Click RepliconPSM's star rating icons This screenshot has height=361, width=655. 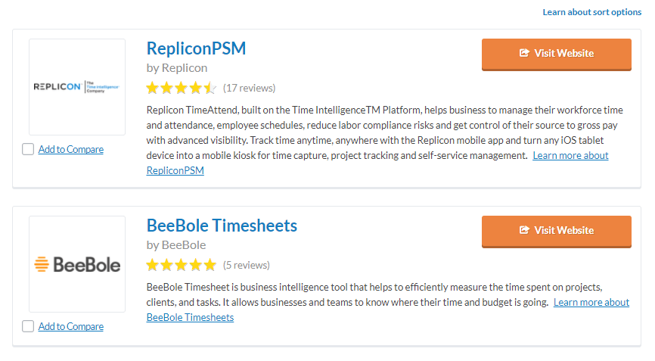pyautogui.click(x=181, y=88)
